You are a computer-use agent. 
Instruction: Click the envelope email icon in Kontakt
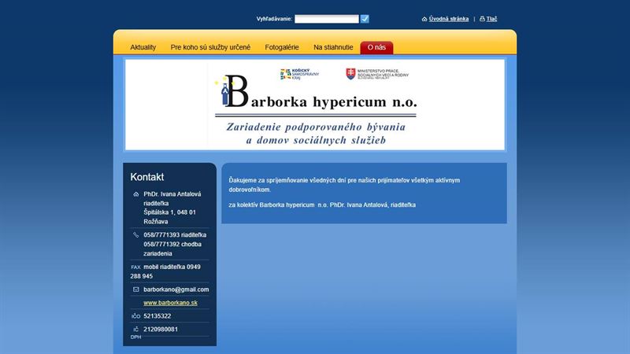(135, 289)
